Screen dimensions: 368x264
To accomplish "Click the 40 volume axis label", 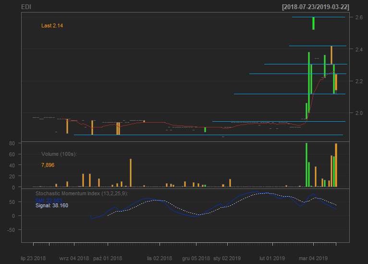I will click(x=12, y=165).
